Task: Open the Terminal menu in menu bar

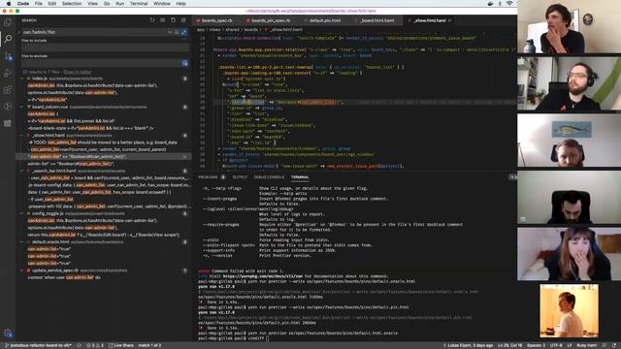Action: pos(139,4)
